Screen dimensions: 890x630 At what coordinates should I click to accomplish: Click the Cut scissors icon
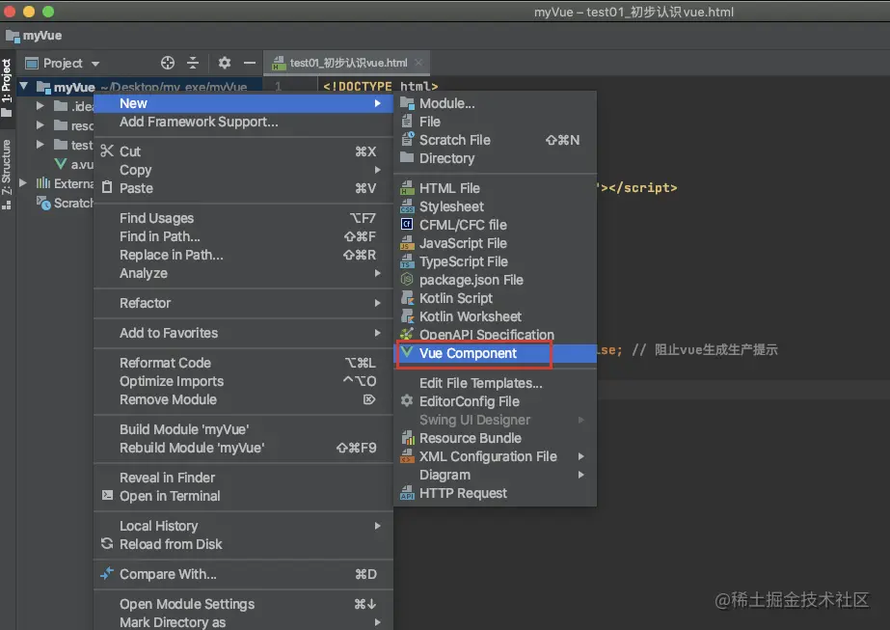pyautogui.click(x=107, y=151)
